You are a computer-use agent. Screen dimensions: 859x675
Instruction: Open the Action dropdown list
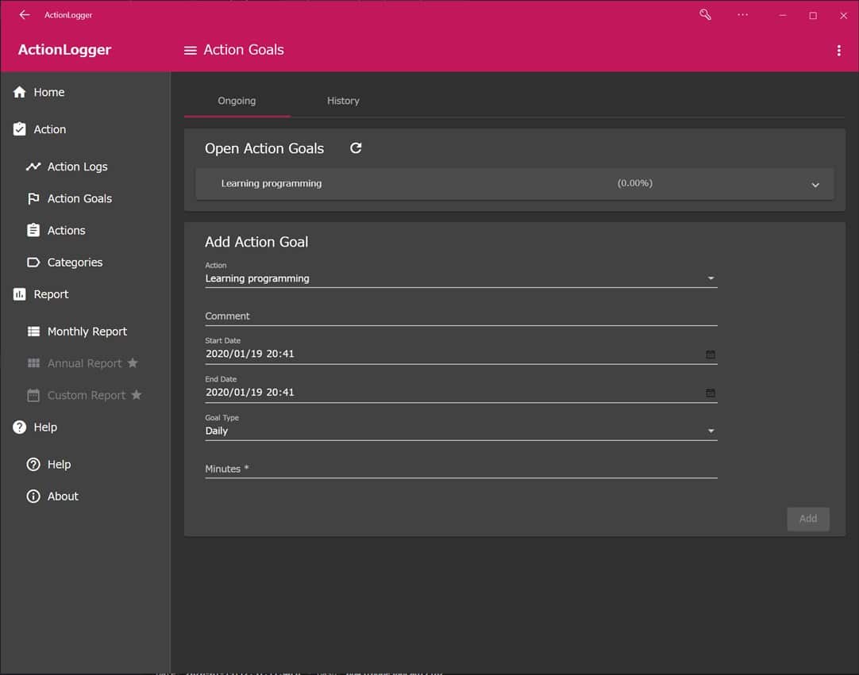460,278
